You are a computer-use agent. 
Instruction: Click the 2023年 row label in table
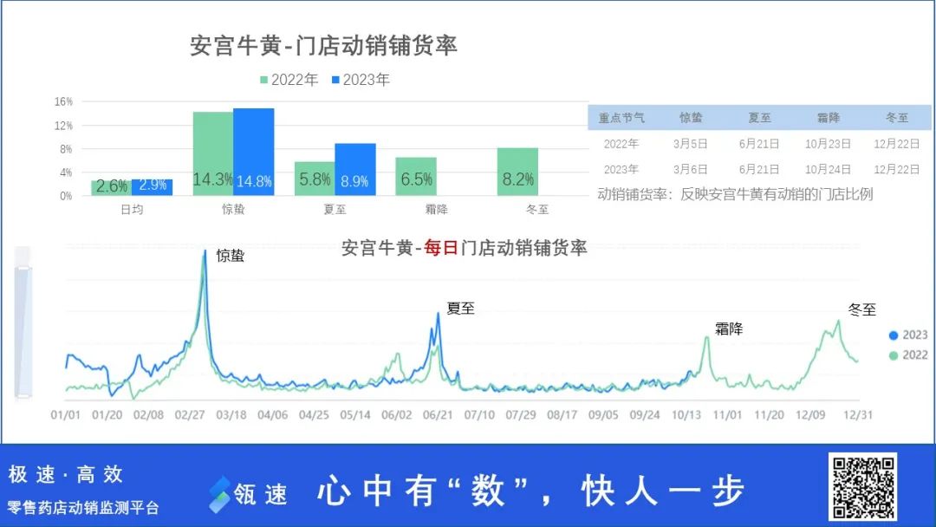(x=621, y=170)
